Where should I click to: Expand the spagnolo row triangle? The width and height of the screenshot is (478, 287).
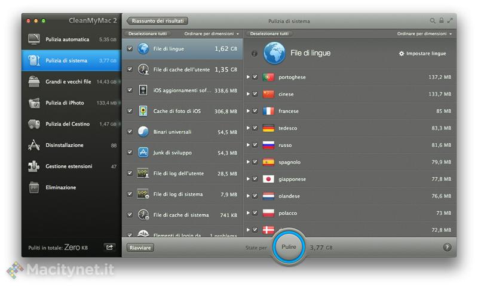248,162
